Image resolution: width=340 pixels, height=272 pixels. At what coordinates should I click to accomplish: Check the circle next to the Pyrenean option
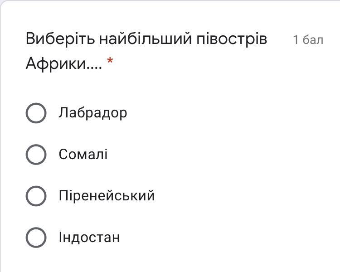[x=36, y=196]
